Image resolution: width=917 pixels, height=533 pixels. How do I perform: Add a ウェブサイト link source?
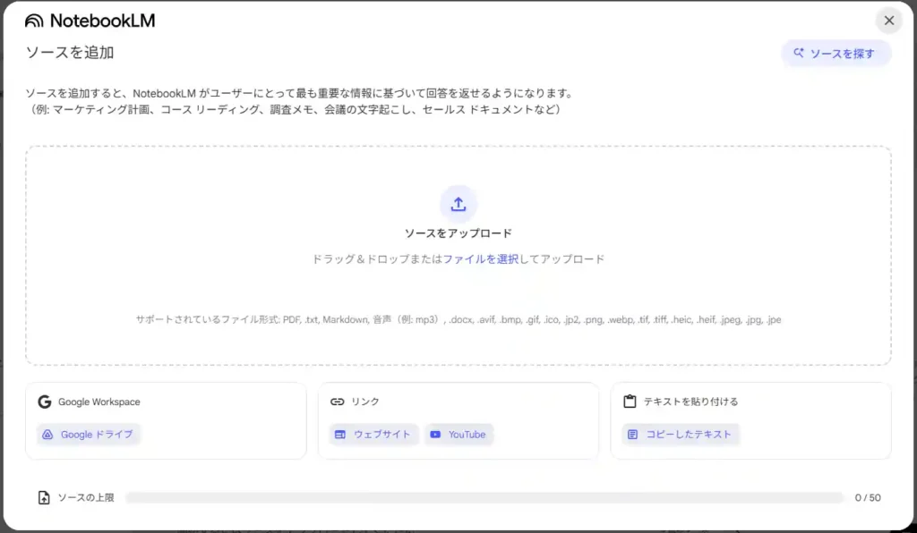[373, 435]
